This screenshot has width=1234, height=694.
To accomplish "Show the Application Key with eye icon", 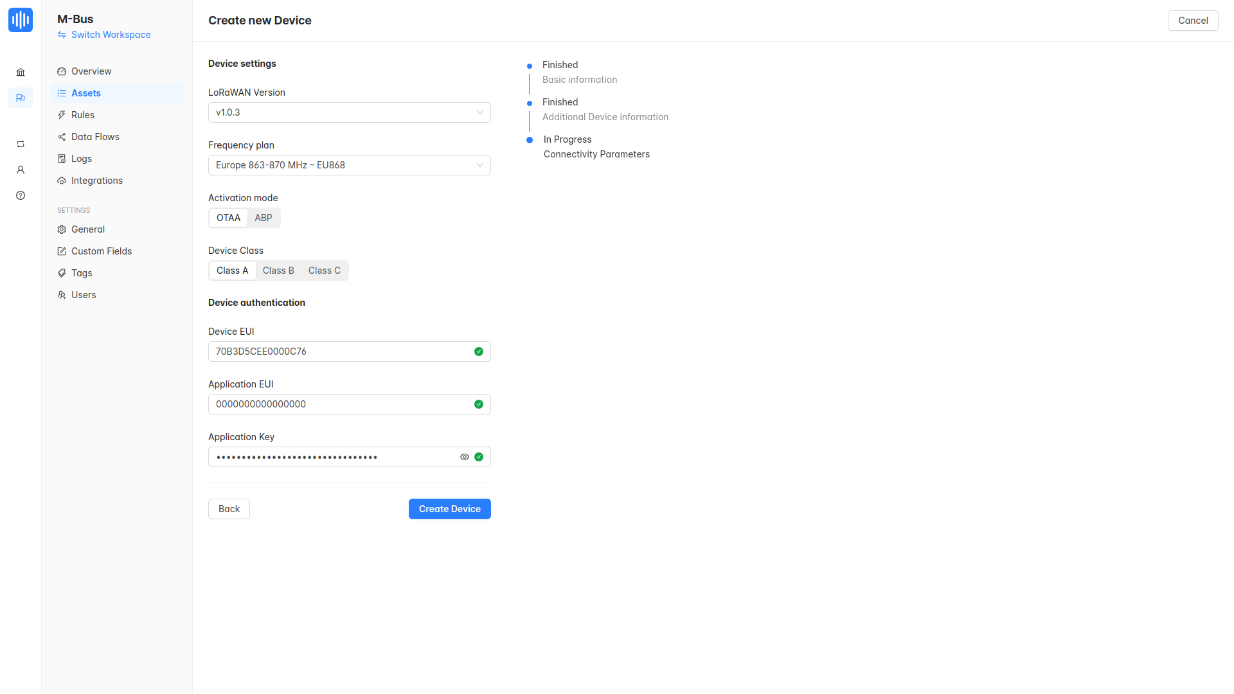I will 465,457.
